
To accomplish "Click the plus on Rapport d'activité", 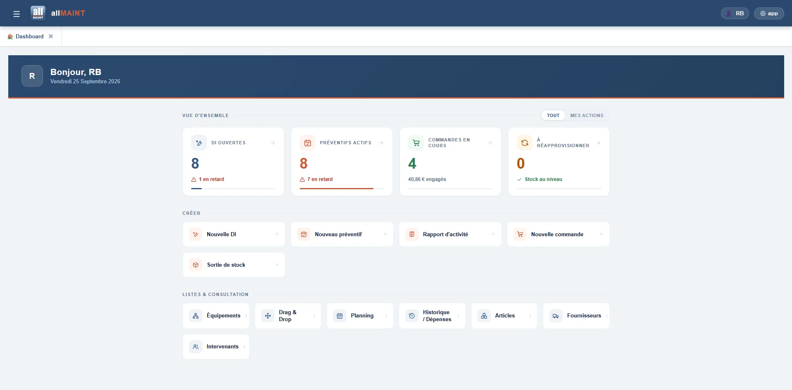I will pos(493,234).
